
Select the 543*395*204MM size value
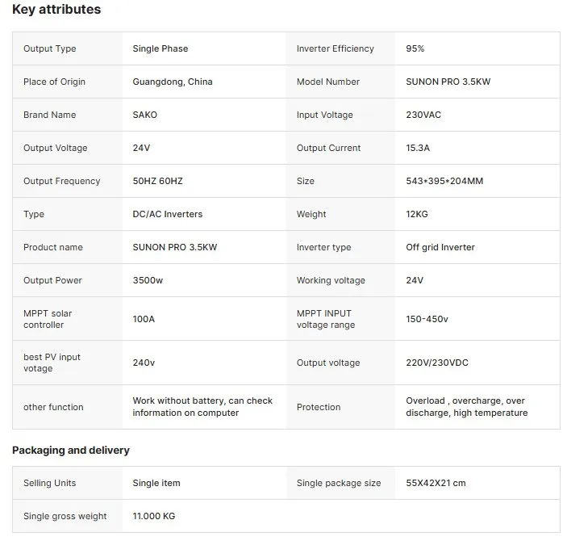click(444, 181)
